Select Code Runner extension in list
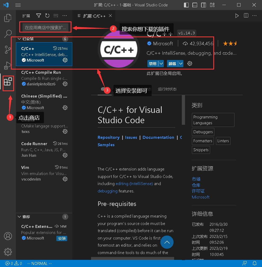 click(x=44, y=150)
